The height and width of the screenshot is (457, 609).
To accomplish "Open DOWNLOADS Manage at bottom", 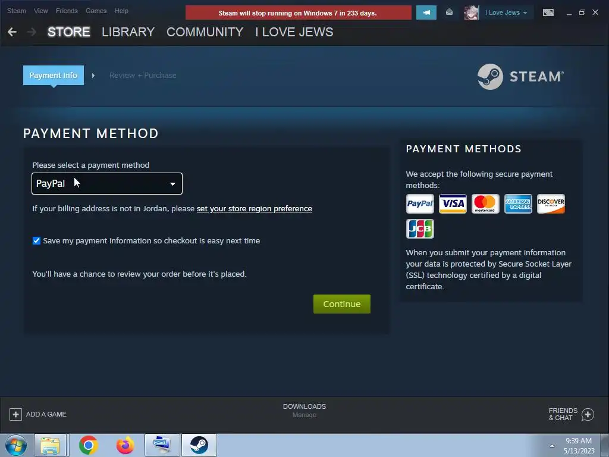I will coord(304,411).
